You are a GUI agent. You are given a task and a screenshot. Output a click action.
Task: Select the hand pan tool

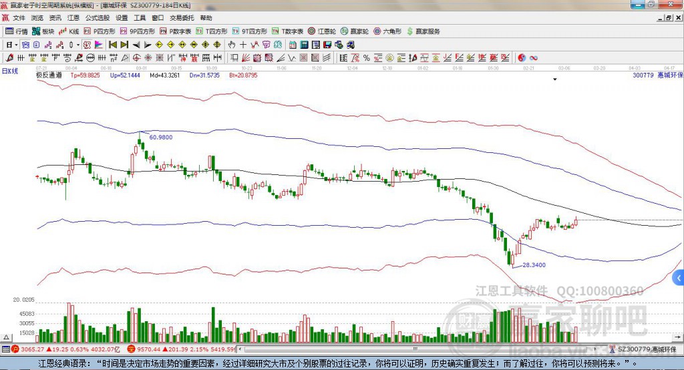click(x=232, y=45)
